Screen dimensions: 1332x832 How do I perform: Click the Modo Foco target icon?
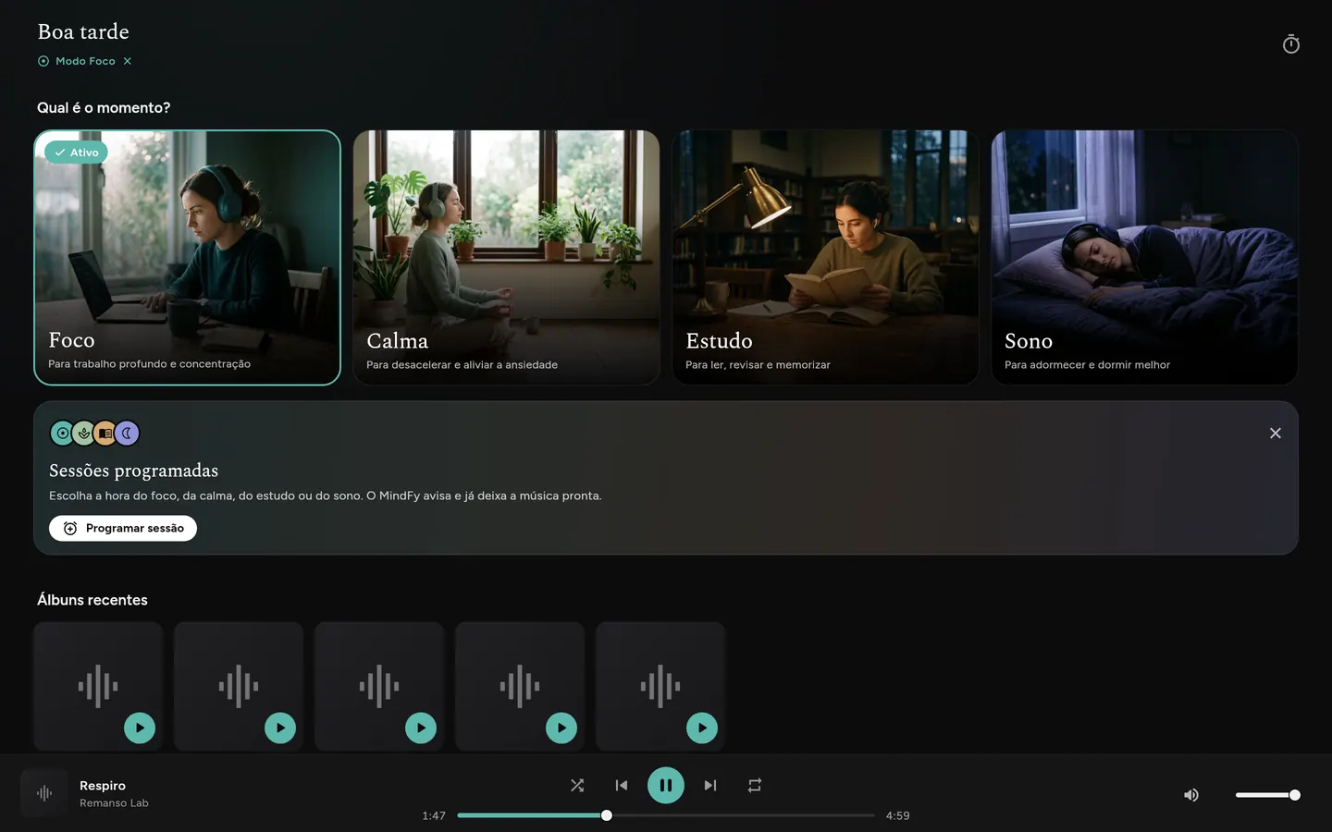(x=43, y=61)
